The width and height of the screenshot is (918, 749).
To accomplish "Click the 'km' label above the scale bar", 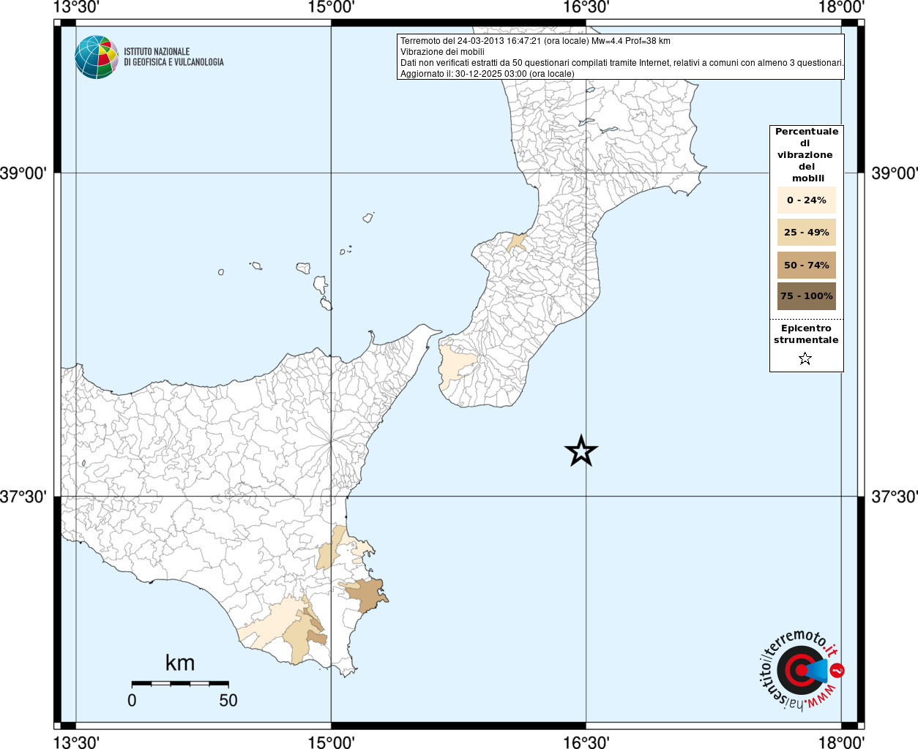I will click(180, 663).
